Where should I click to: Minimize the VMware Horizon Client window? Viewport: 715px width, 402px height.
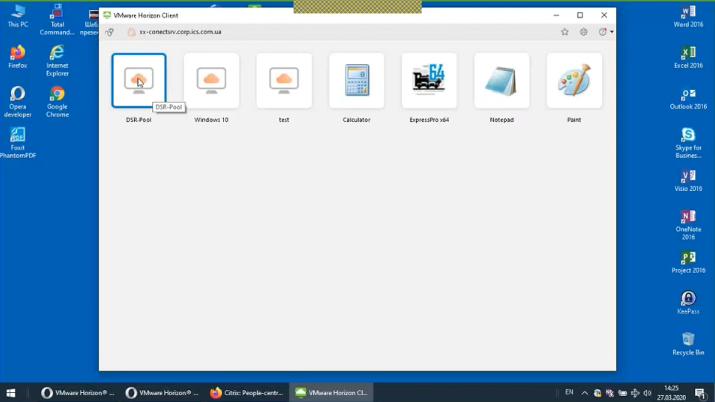(556, 15)
